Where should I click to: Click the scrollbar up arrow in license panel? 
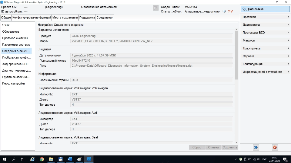click(236, 30)
